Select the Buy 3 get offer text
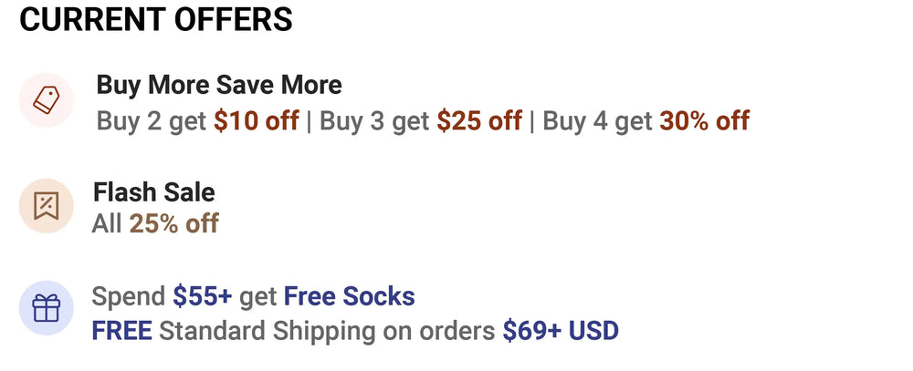 [x=374, y=120]
